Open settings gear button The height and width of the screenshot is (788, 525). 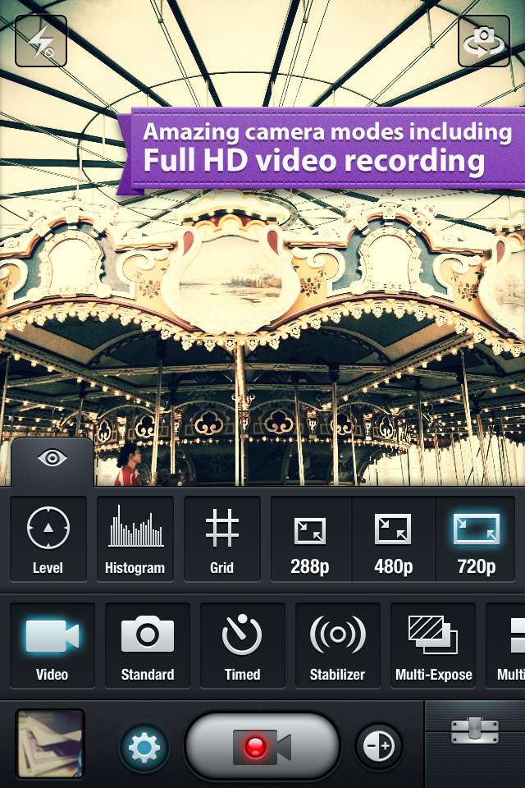(x=144, y=747)
